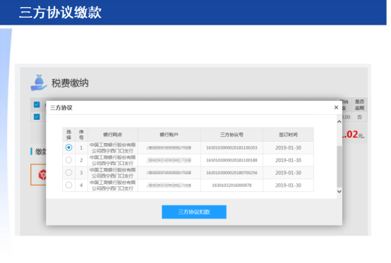
Task: Toggle the header select-all checkbox behind dialog
Action: coord(37,104)
